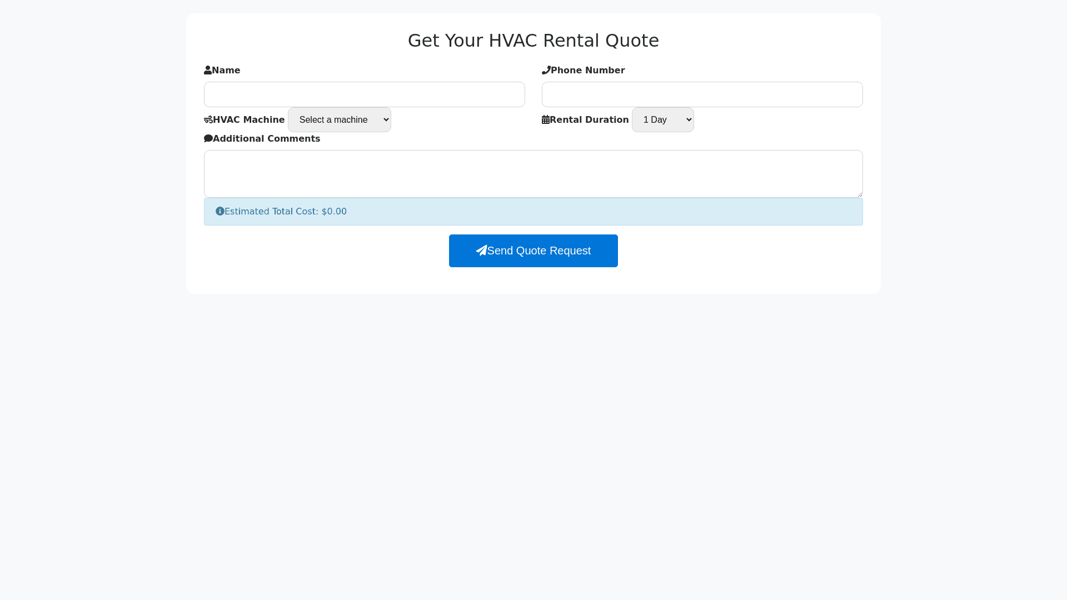Click inside the Additional Comments textarea

tap(533, 173)
